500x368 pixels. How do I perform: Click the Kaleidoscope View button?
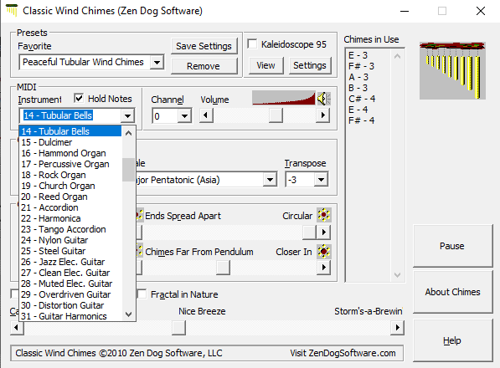(x=266, y=65)
